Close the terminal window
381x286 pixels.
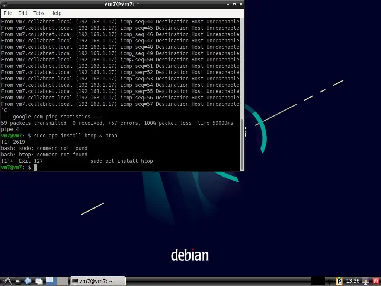pos(241,4)
